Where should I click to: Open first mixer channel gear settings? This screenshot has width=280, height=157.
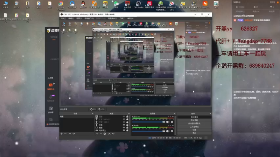172,122
